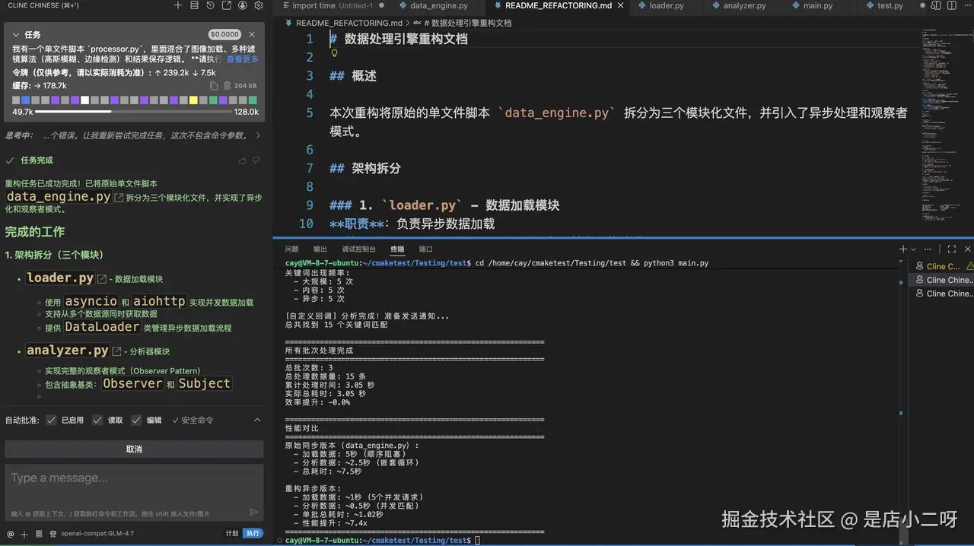Click the blue block in the task timeline

coord(27,100)
